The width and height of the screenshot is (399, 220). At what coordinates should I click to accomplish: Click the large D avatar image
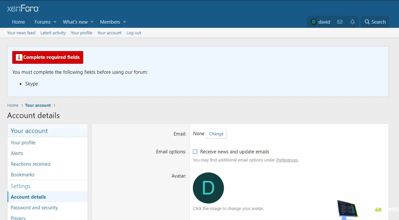pos(208,188)
